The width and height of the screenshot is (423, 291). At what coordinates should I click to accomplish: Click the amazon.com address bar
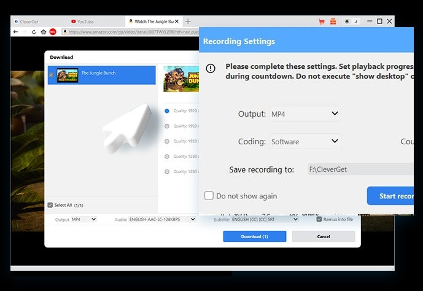tap(130, 32)
